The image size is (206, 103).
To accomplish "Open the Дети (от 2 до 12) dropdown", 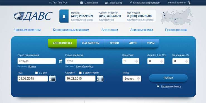I will click(156, 61).
